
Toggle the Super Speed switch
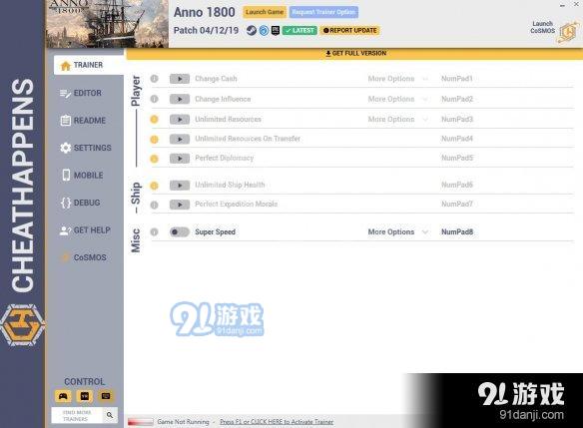[180, 231]
